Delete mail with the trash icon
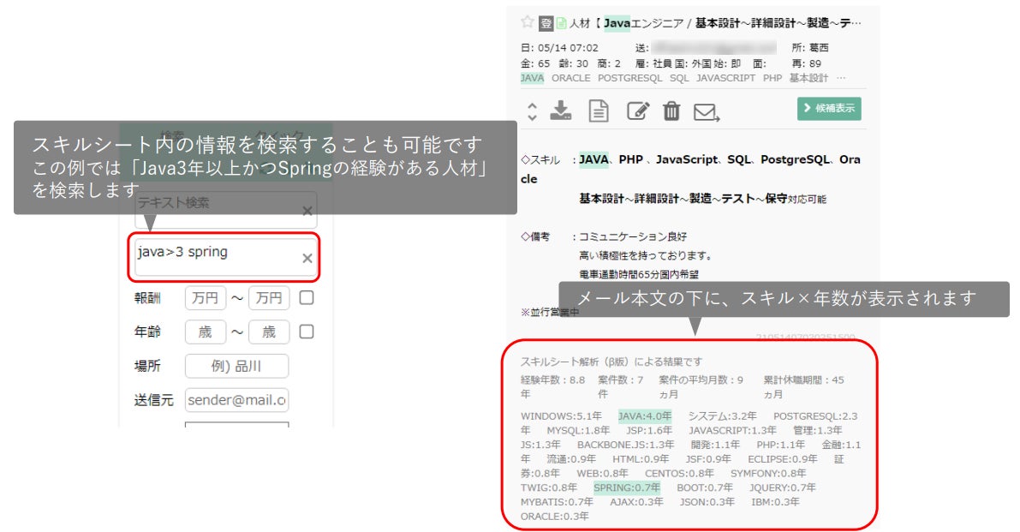The image size is (1020, 532). click(x=671, y=111)
